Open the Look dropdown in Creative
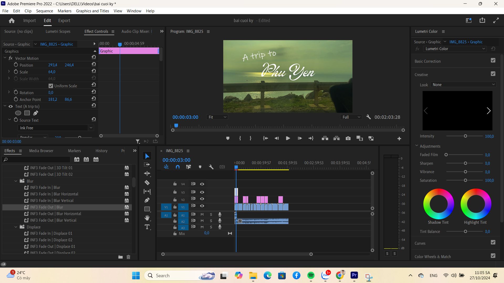This screenshot has height=283, width=504. [x=463, y=85]
